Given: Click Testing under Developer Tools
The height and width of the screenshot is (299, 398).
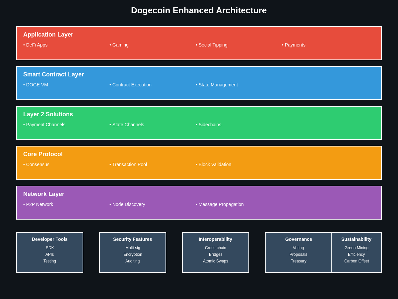Looking at the screenshot, I should click(x=50, y=261).
